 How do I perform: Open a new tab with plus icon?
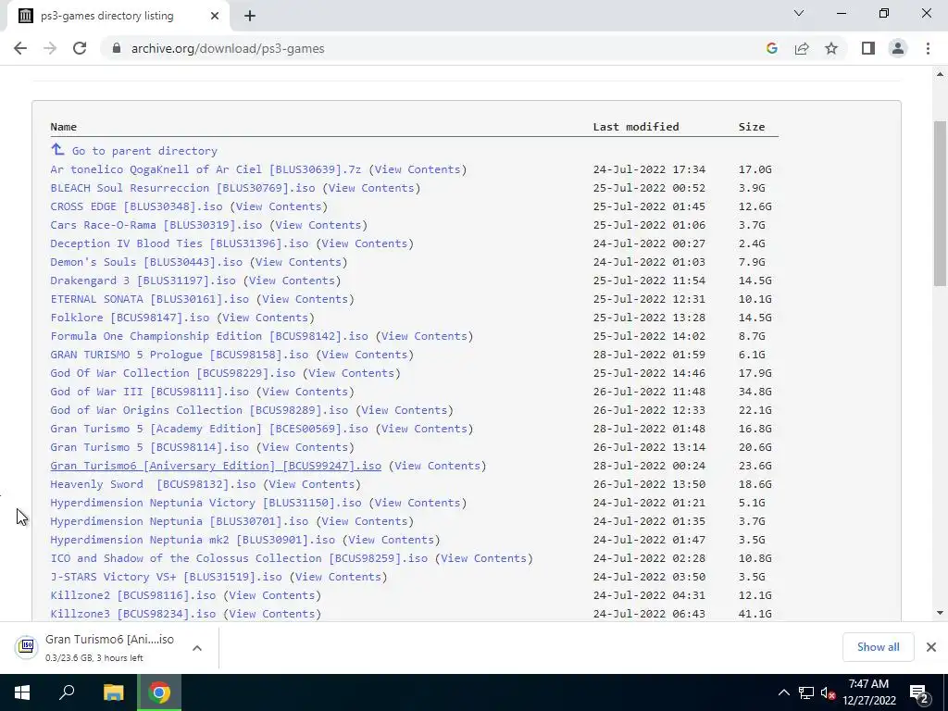tap(250, 17)
